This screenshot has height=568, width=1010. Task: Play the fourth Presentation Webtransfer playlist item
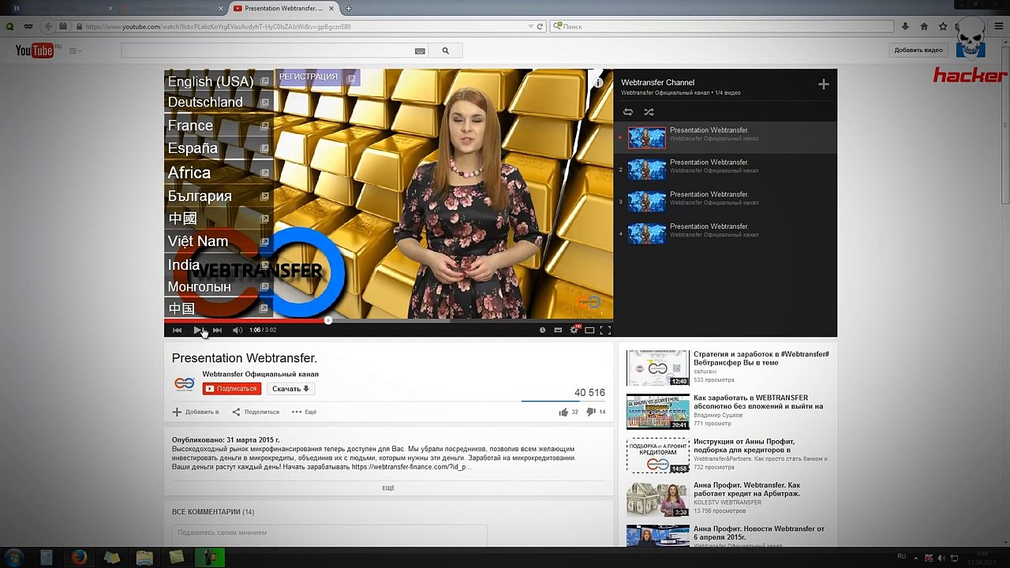[725, 234]
